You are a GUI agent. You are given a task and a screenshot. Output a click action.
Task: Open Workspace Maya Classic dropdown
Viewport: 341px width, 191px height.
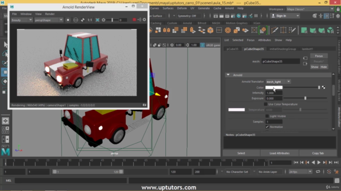tap(310, 9)
